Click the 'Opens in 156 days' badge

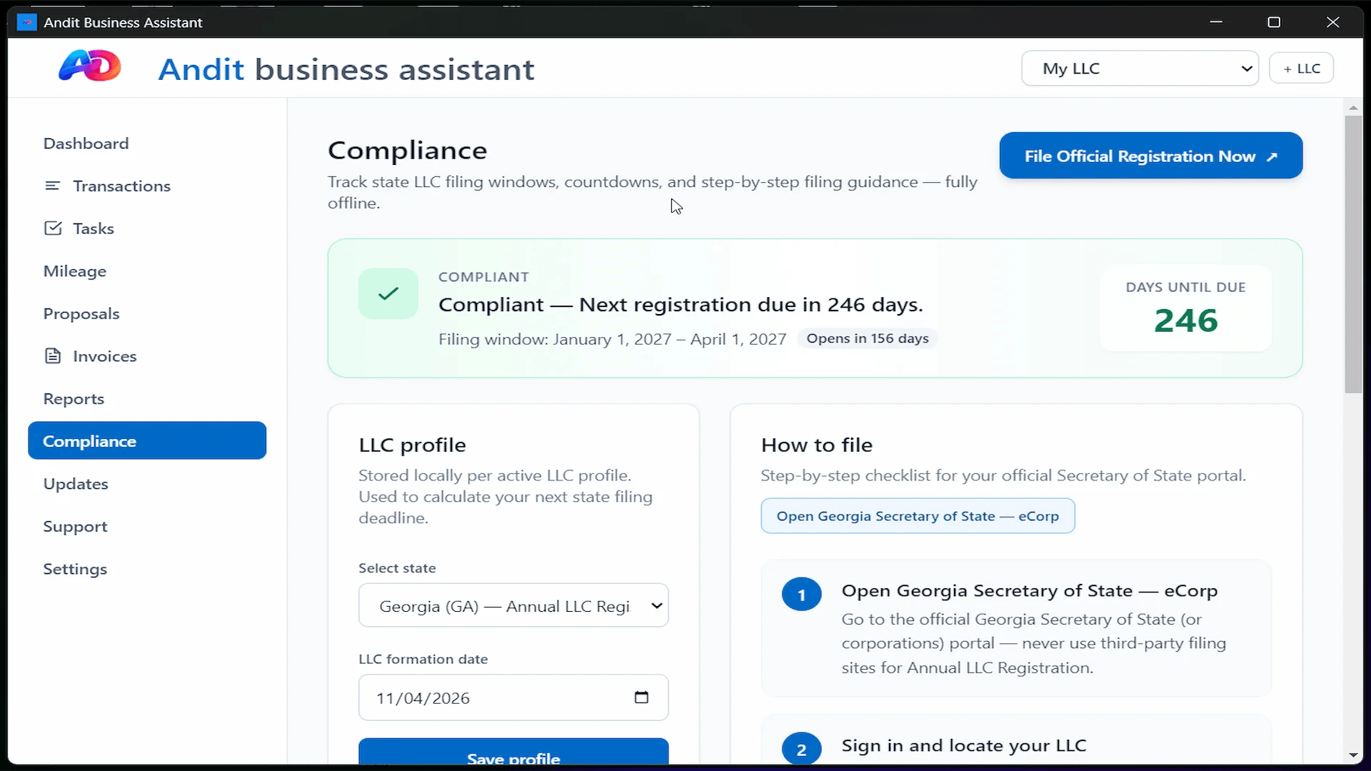pyautogui.click(x=867, y=338)
